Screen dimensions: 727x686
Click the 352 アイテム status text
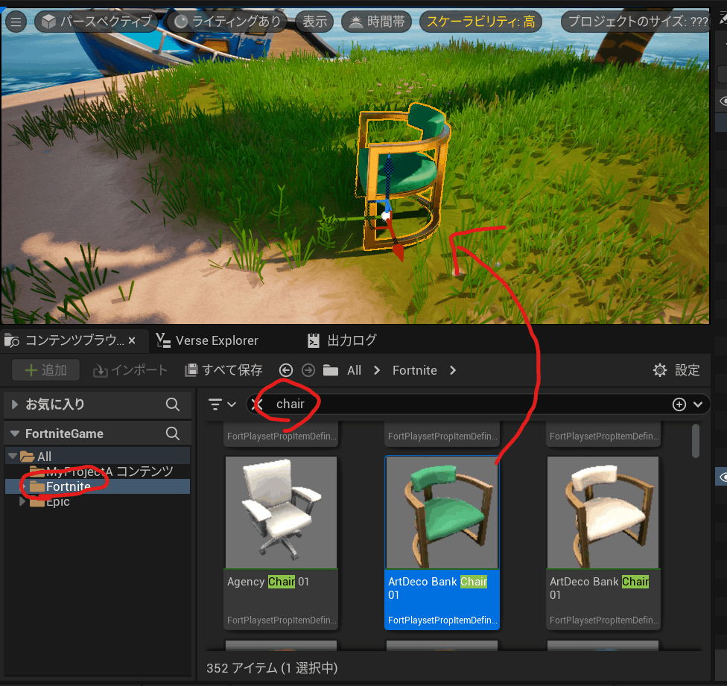coord(272,668)
